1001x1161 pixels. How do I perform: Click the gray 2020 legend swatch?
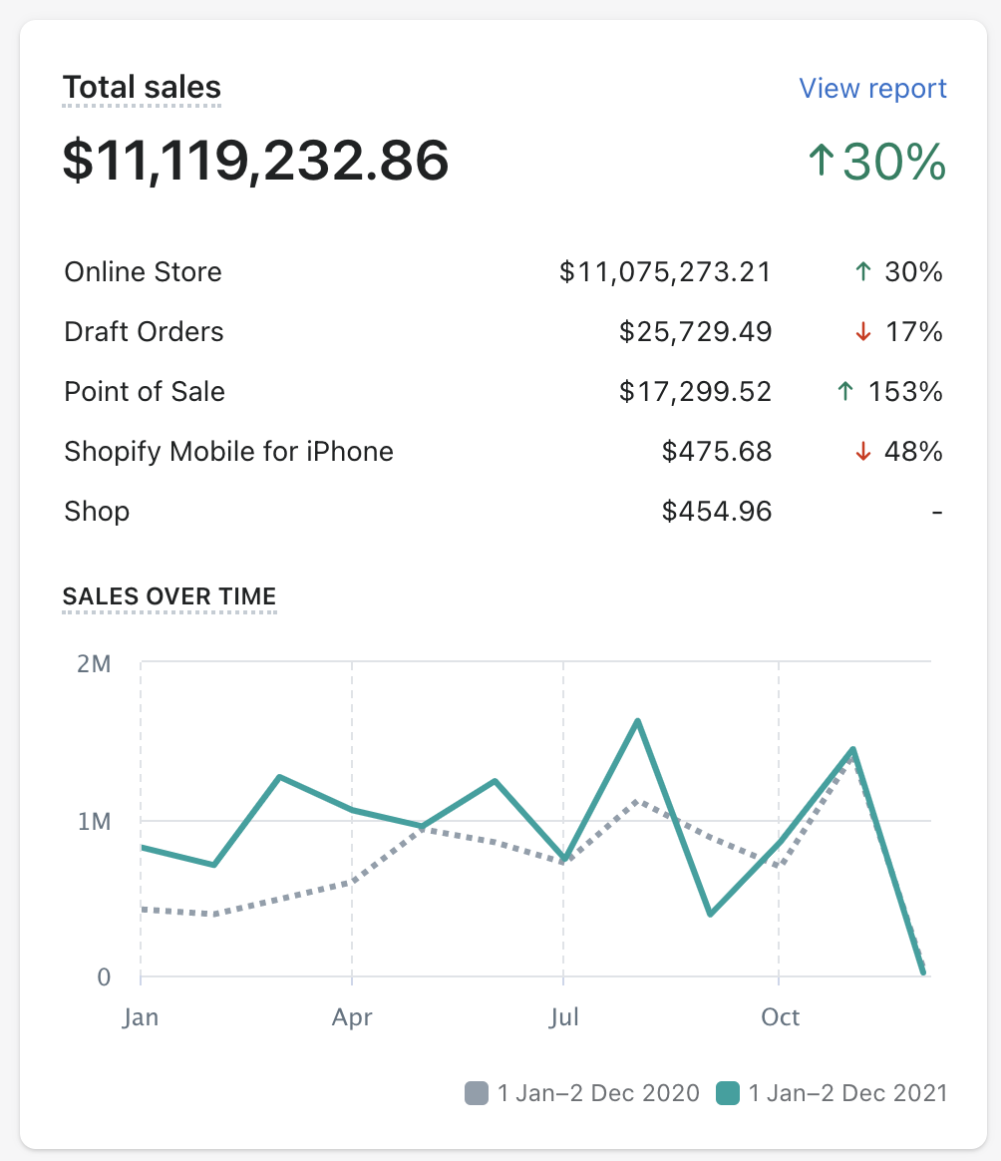tap(477, 1093)
